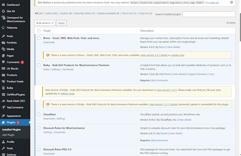The image size is (241, 156).
Task: Open Site Kit from the sidebar icon
Action: [3, 11]
